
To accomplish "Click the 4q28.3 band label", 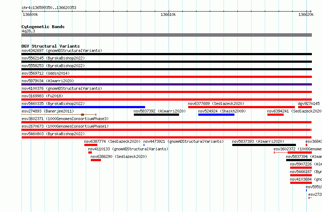I will (x=28, y=31).
